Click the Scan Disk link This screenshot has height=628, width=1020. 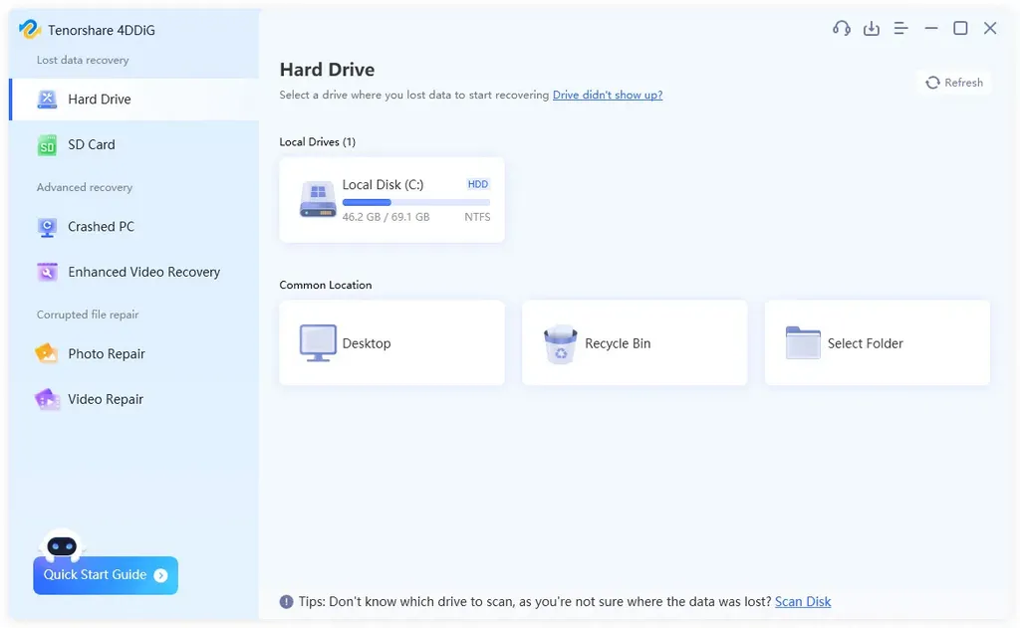pos(803,602)
